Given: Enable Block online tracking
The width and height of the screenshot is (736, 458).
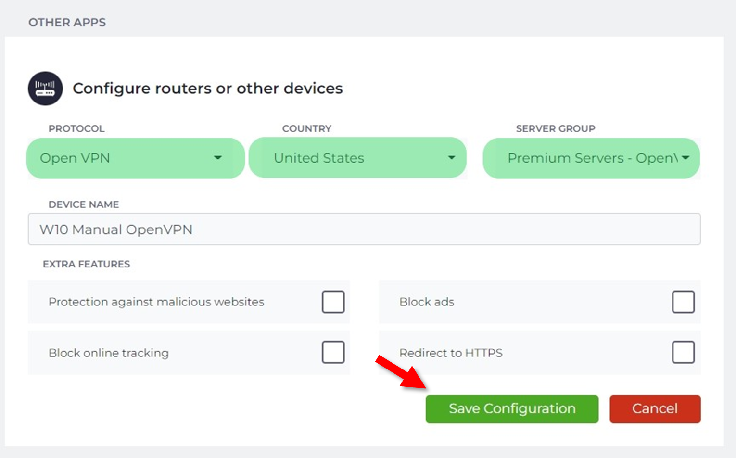Looking at the screenshot, I should (333, 353).
